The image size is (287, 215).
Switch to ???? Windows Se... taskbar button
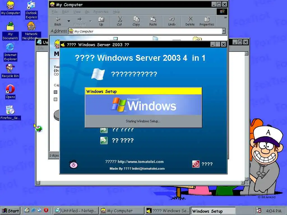167,211
